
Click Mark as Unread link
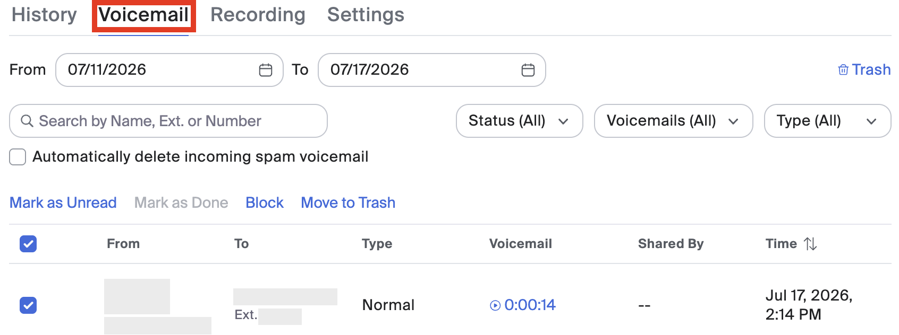click(x=63, y=202)
